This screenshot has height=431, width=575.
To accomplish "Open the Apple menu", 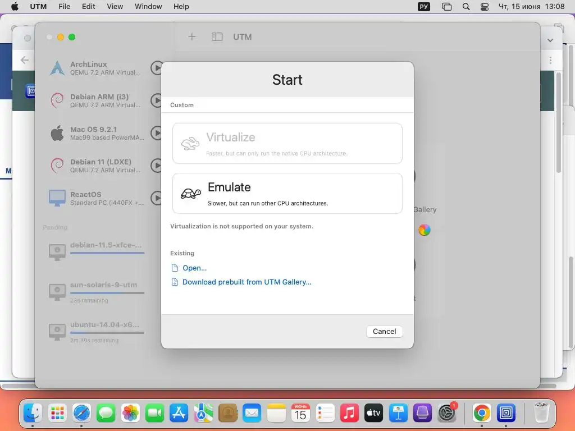I will point(15,7).
